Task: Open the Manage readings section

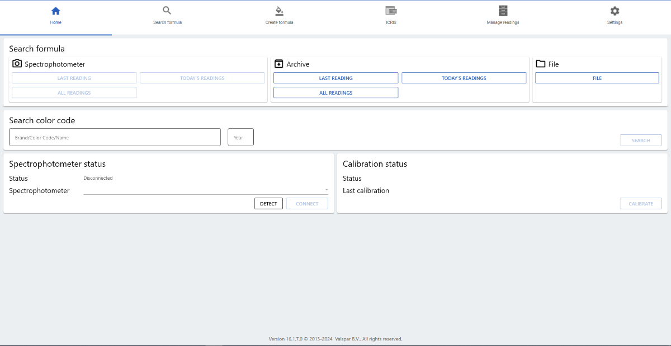Action: 502,15
